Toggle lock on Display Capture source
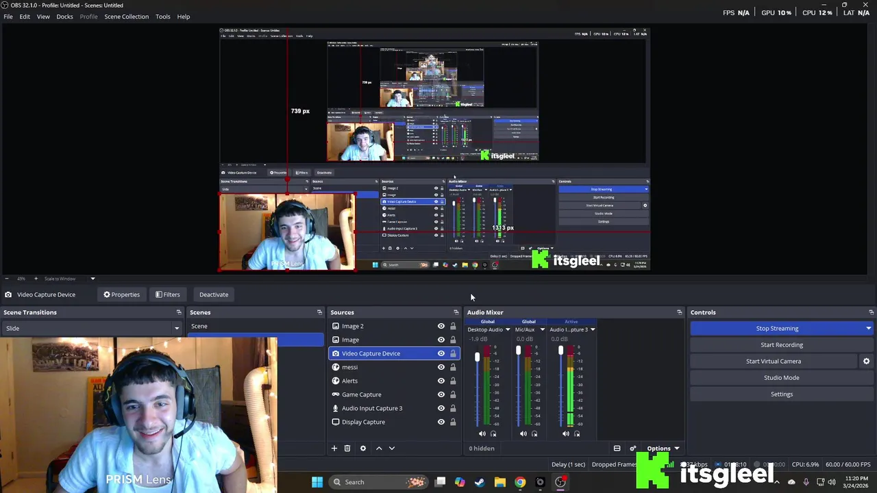 click(x=453, y=422)
